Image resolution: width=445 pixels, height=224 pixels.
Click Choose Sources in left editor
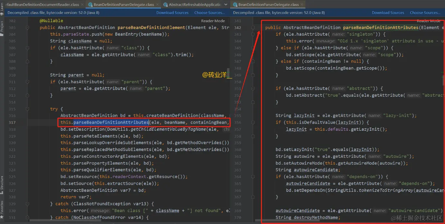coord(209,13)
